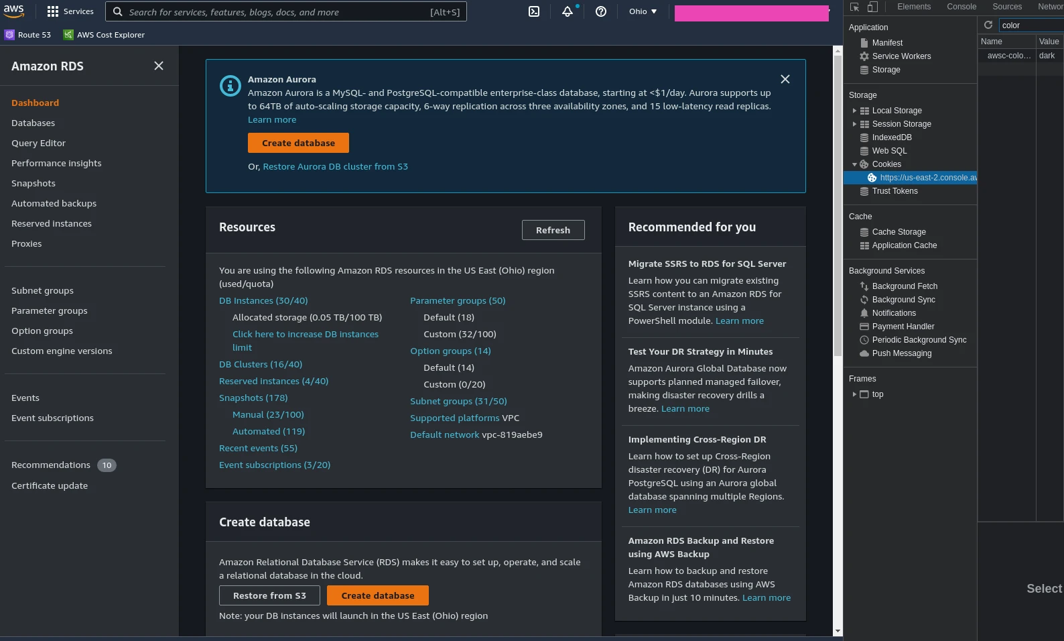Viewport: 1064px width, 641px height.
Task: Dismiss the Amazon Aurora info banner
Action: click(x=785, y=79)
